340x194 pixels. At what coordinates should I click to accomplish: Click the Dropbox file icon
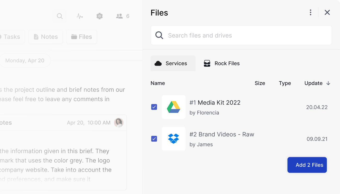(x=173, y=139)
